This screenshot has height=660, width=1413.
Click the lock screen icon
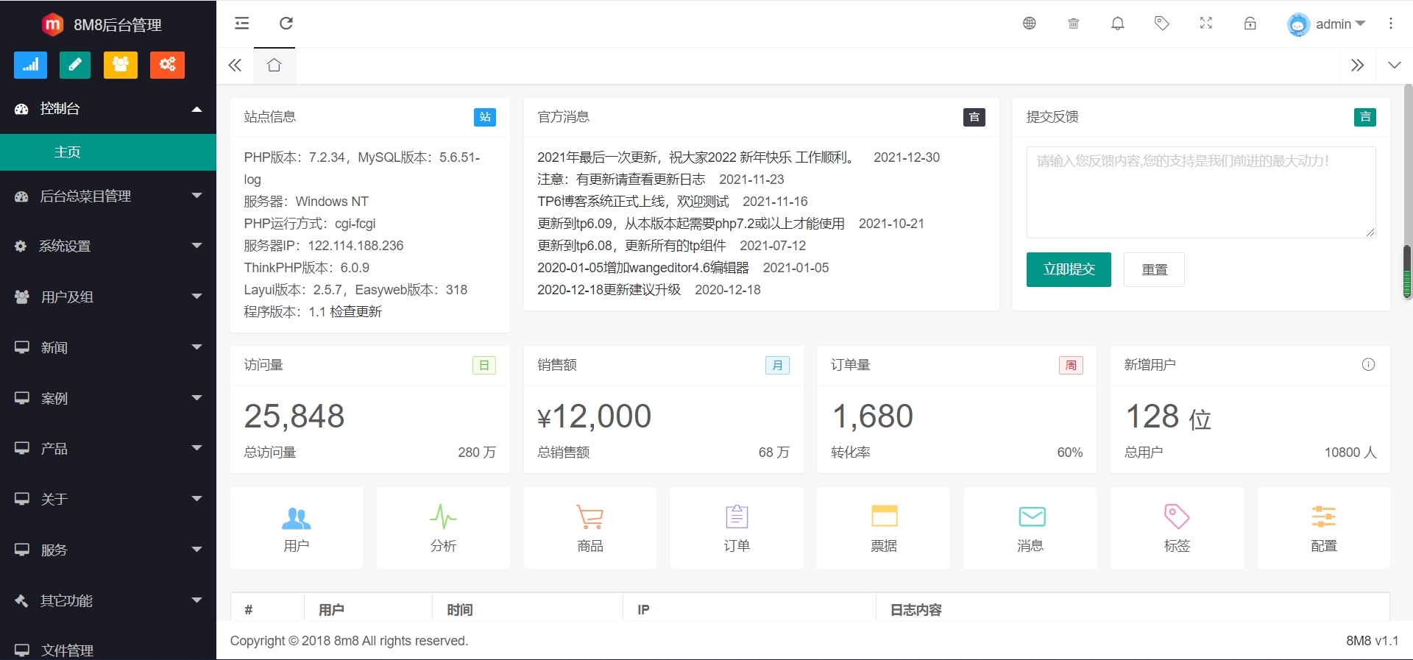[x=1250, y=24]
